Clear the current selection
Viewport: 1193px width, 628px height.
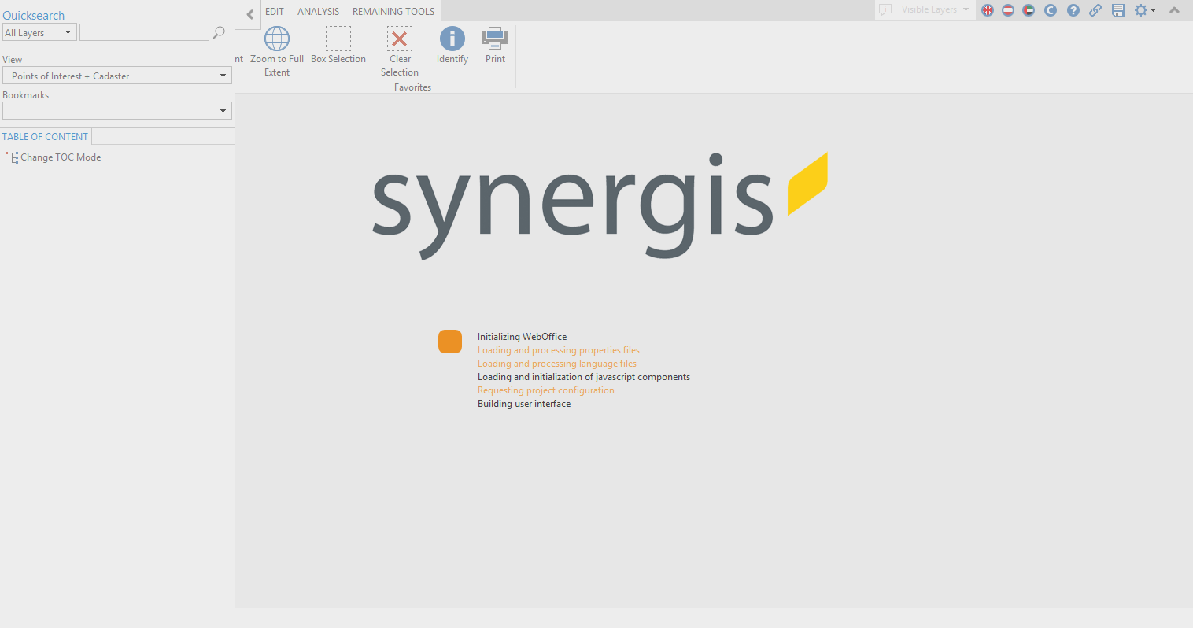tap(399, 47)
